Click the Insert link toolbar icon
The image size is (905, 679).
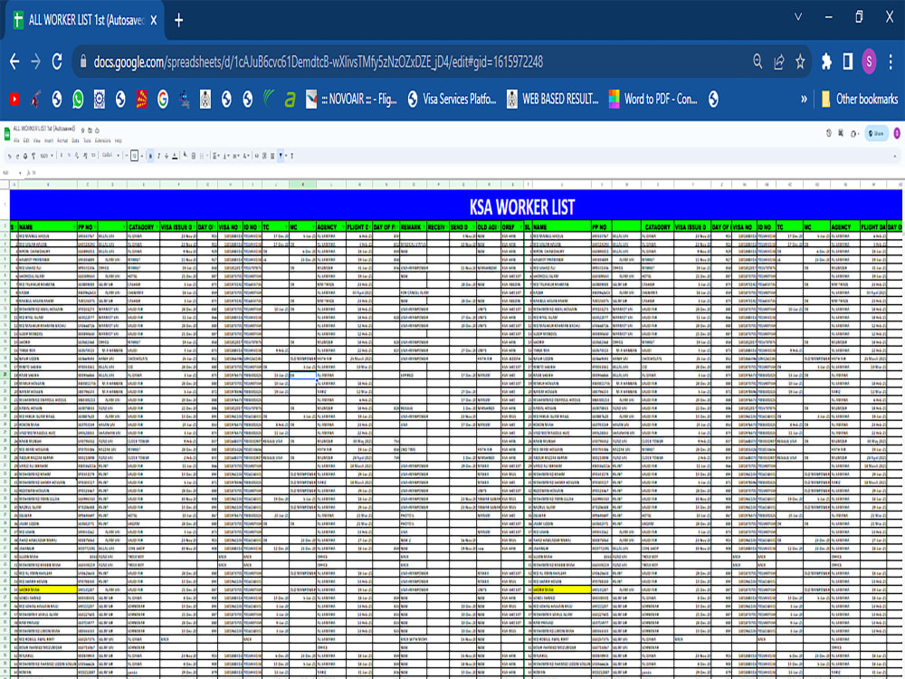[x=257, y=156]
